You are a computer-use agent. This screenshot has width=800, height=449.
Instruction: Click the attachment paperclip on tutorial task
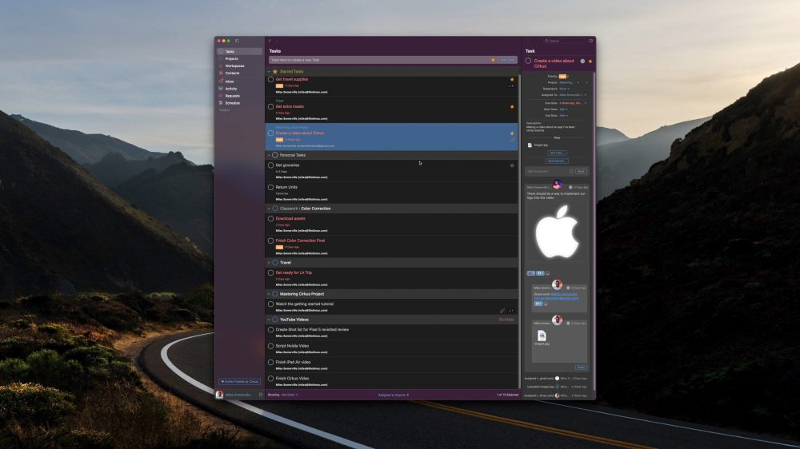coord(502,310)
